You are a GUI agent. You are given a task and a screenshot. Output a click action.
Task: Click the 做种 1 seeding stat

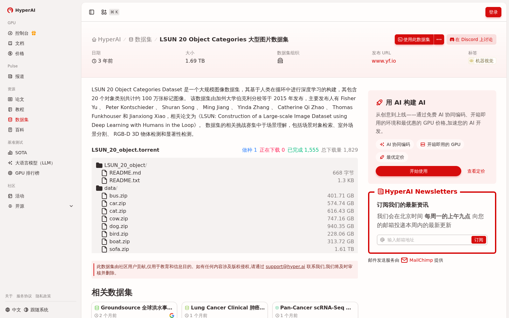(x=249, y=150)
